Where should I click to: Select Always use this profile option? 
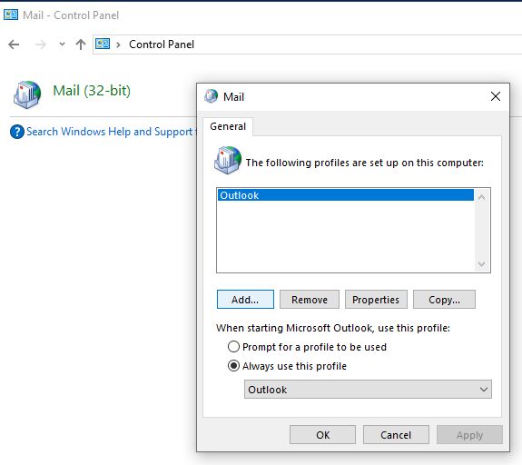287,366
